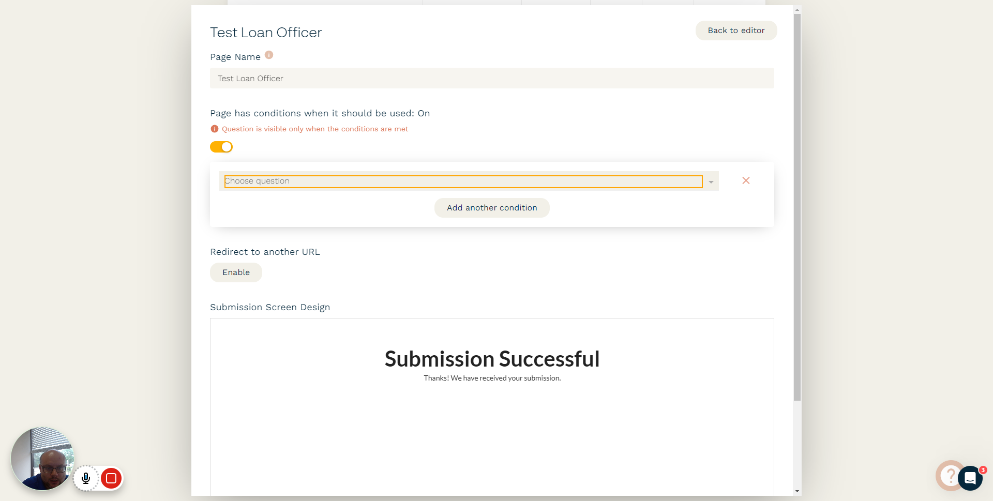Enable Redirect to another URL
The width and height of the screenshot is (993, 501).
pos(236,272)
